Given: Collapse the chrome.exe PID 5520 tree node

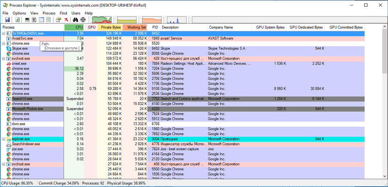Looking at the screenshot, I should 4,43.
